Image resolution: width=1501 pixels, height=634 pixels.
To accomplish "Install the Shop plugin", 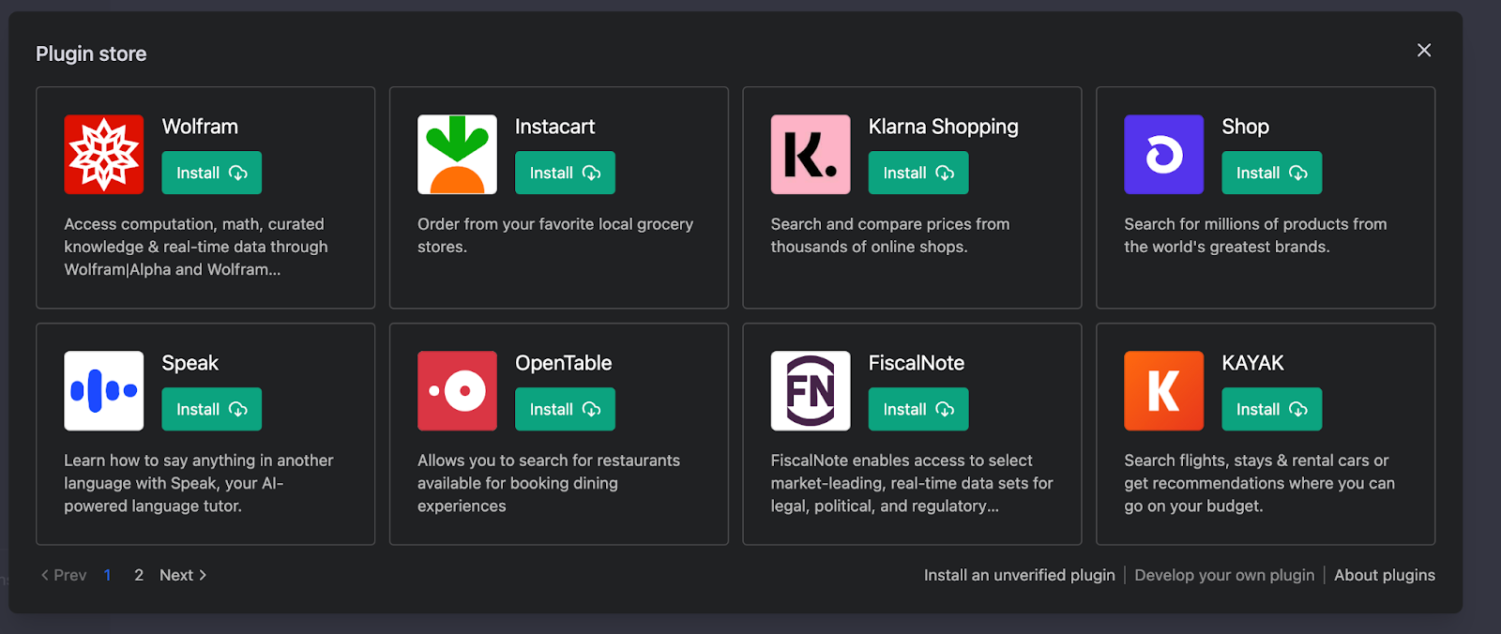I will click(1272, 173).
